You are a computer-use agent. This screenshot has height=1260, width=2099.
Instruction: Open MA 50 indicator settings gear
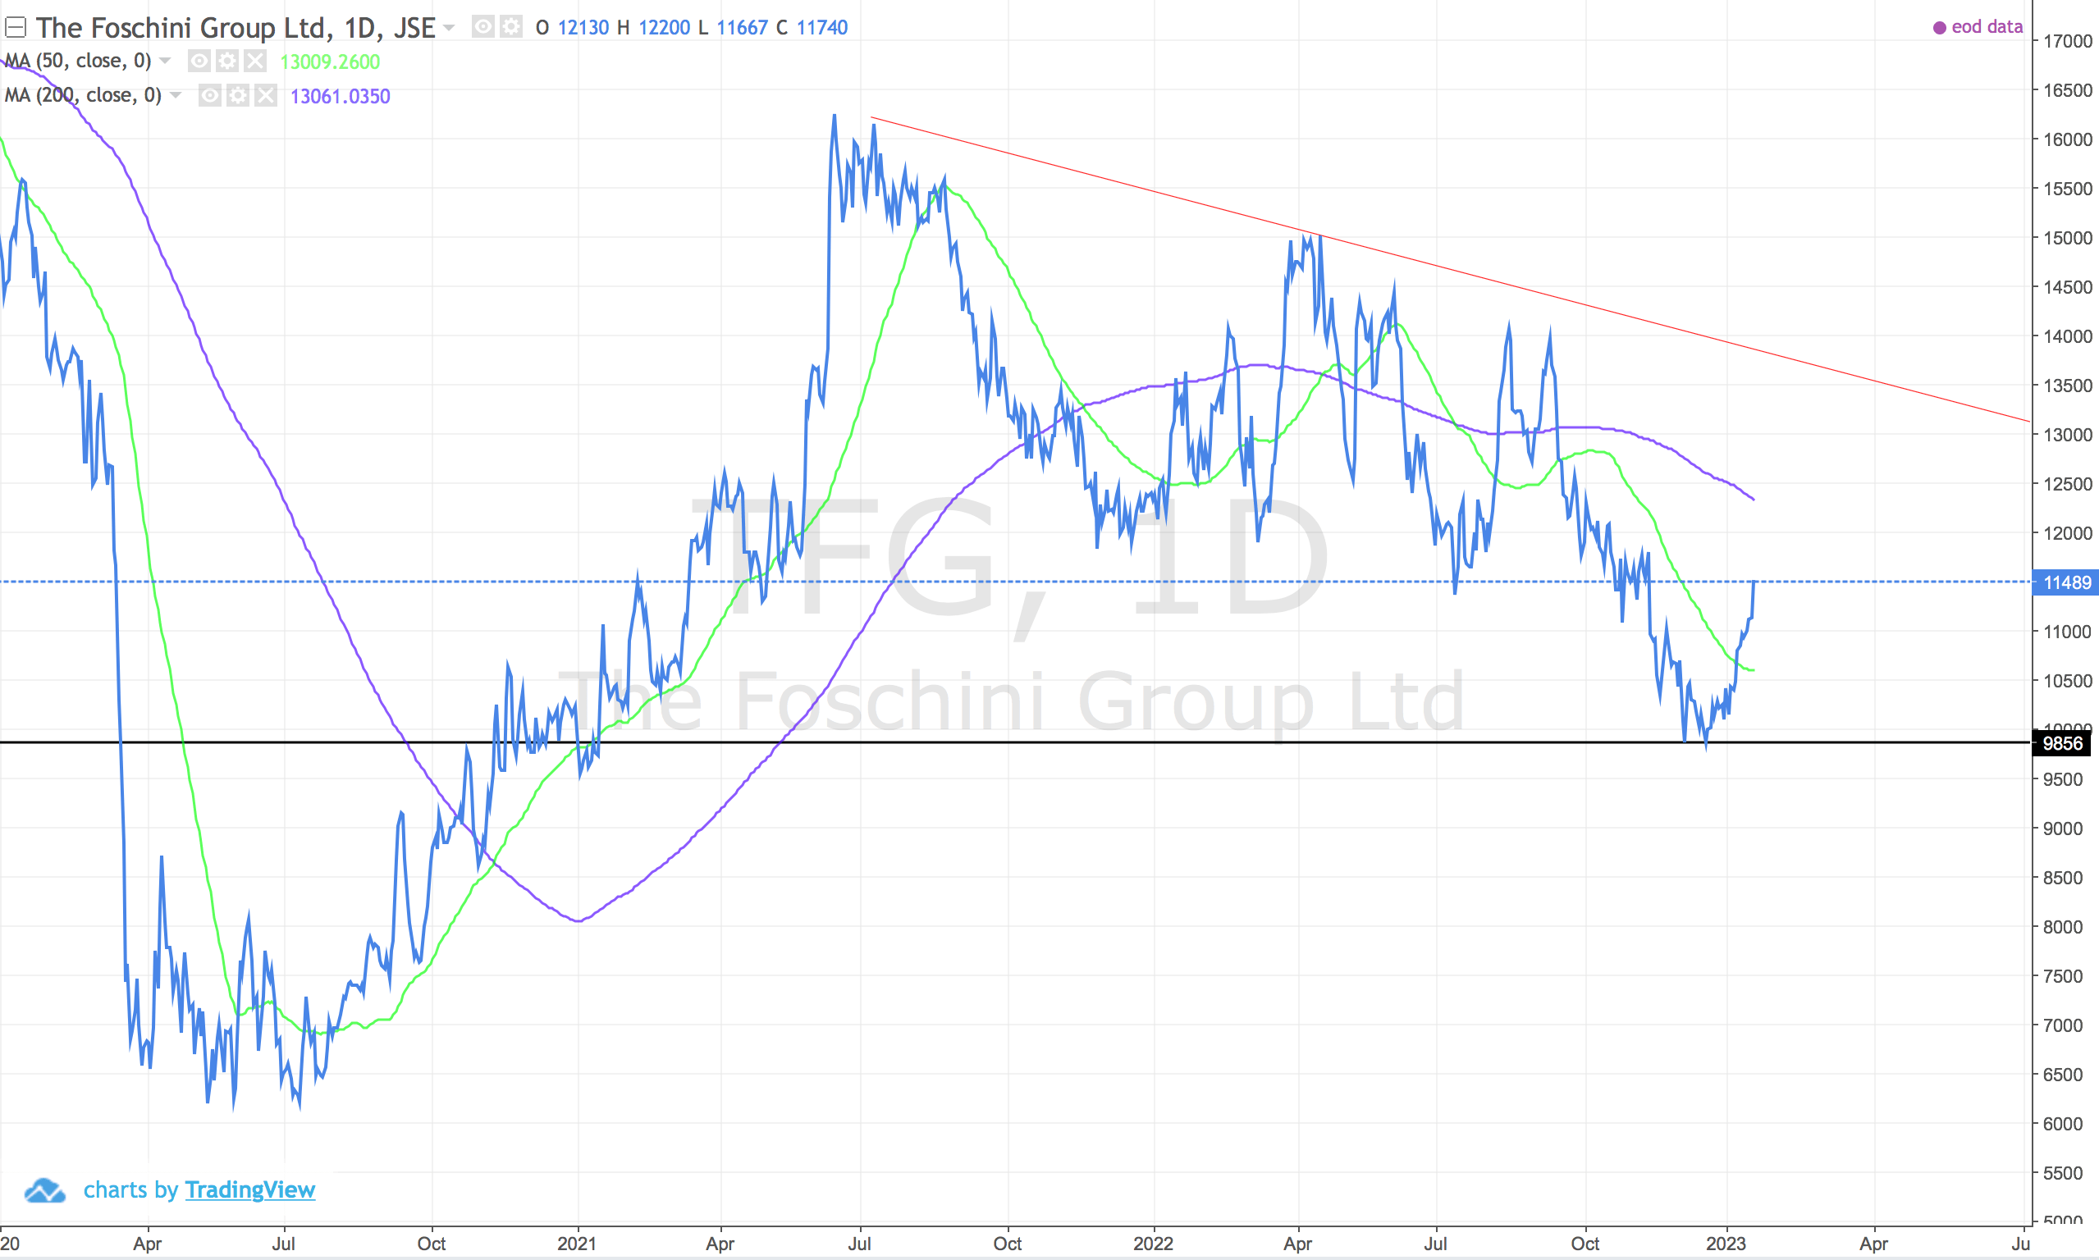pyautogui.click(x=226, y=62)
